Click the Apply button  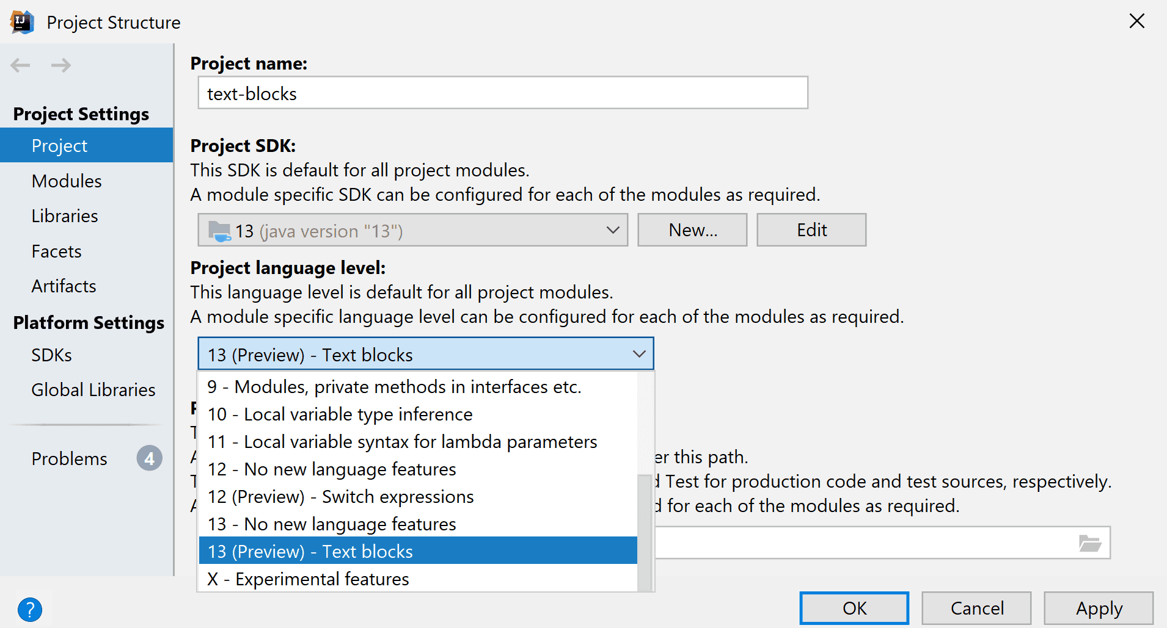[1098, 608]
